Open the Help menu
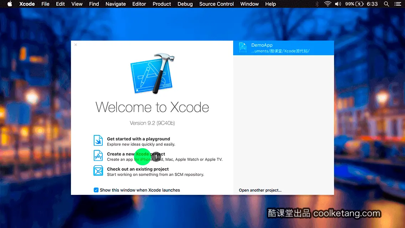Image resolution: width=405 pixels, height=228 pixels. (x=271, y=4)
